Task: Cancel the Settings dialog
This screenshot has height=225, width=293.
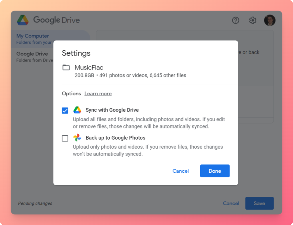Action: point(181,171)
